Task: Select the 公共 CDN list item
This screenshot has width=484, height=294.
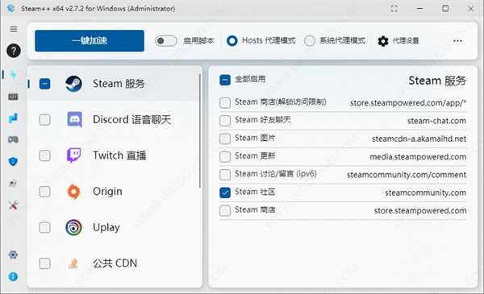Action: (115, 263)
